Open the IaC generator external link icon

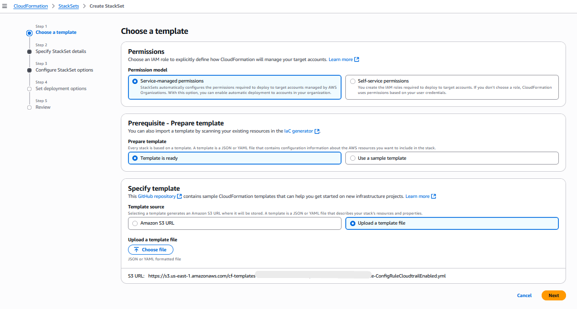[x=316, y=131]
